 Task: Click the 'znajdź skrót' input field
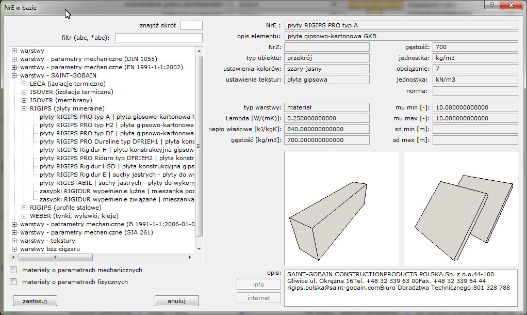(x=191, y=25)
